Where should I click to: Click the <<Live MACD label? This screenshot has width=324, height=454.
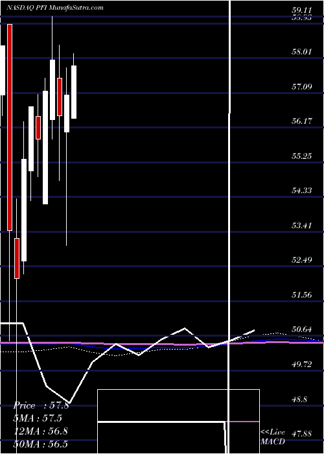tap(273, 437)
